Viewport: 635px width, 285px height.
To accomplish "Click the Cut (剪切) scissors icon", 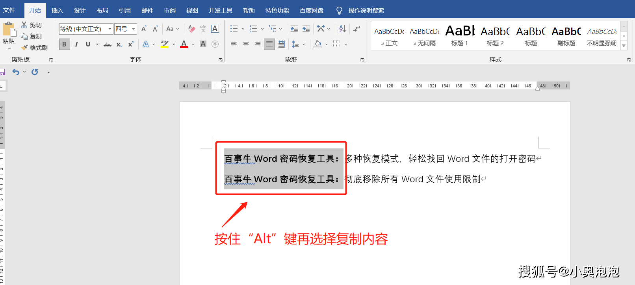I will pyautogui.click(x=24, y=25).
